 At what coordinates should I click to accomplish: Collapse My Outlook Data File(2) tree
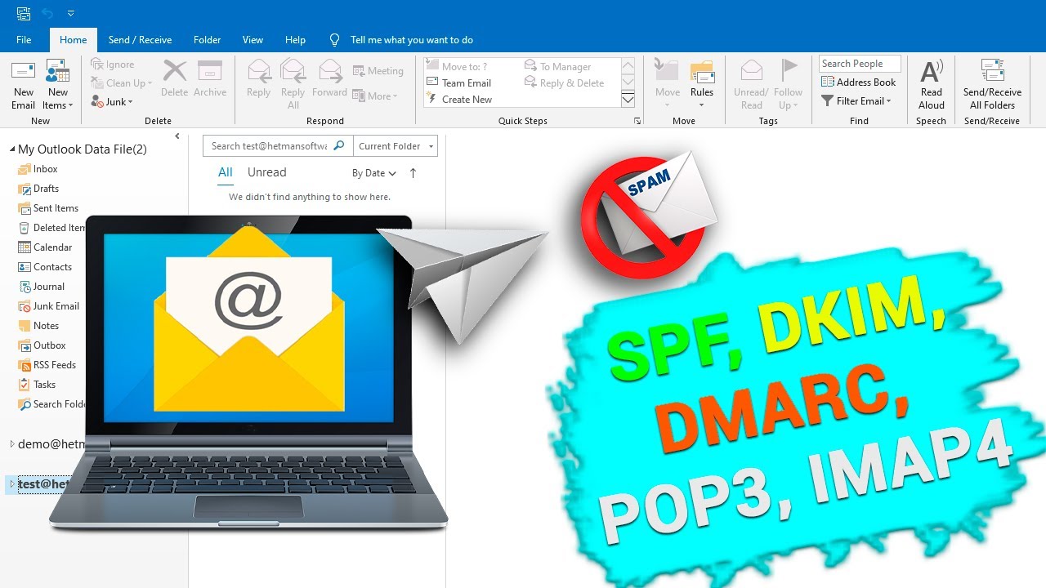pyautogui.click(x=12, y=149)
